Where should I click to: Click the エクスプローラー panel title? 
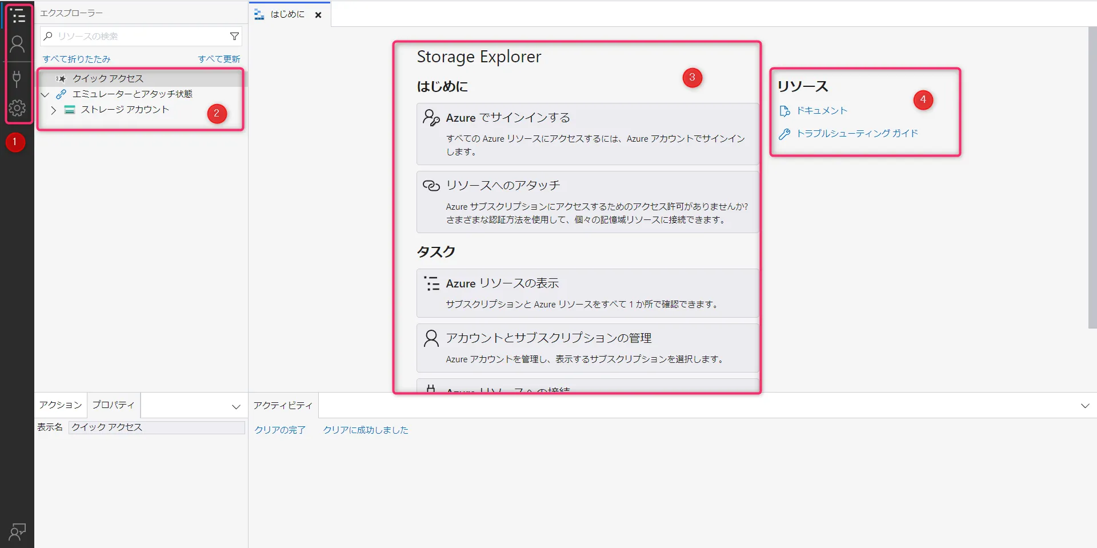click(x=71, y=13)
